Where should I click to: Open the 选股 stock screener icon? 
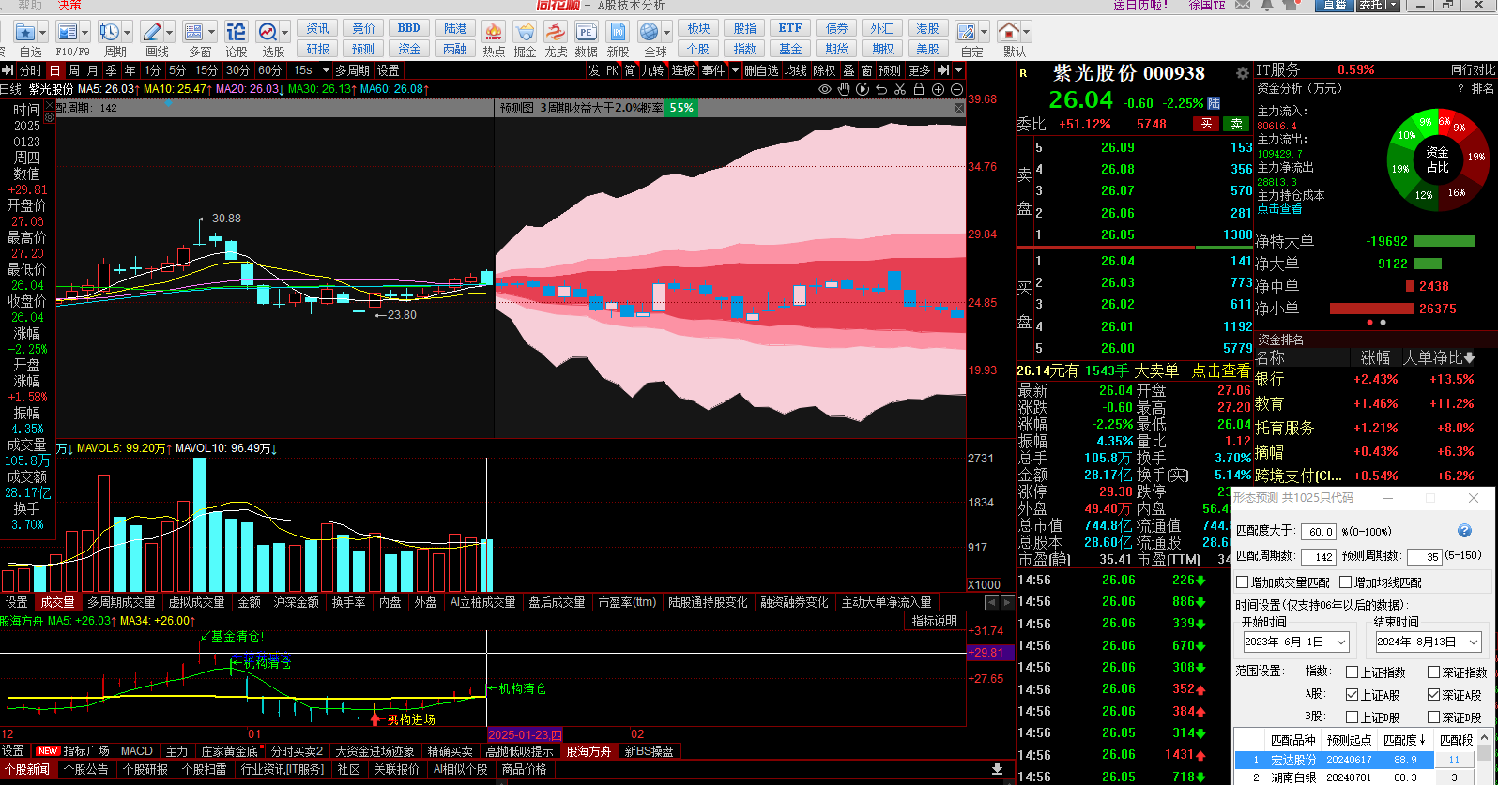tap(268, 32)
